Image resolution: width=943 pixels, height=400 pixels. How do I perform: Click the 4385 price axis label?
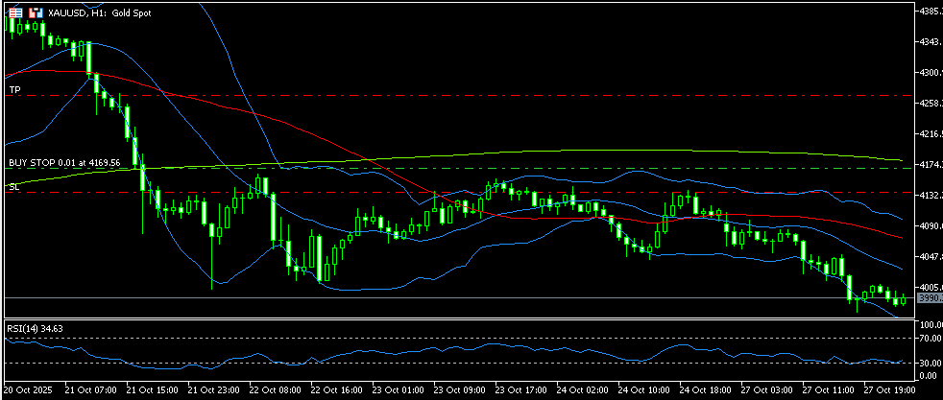click(x=931, y=11)
